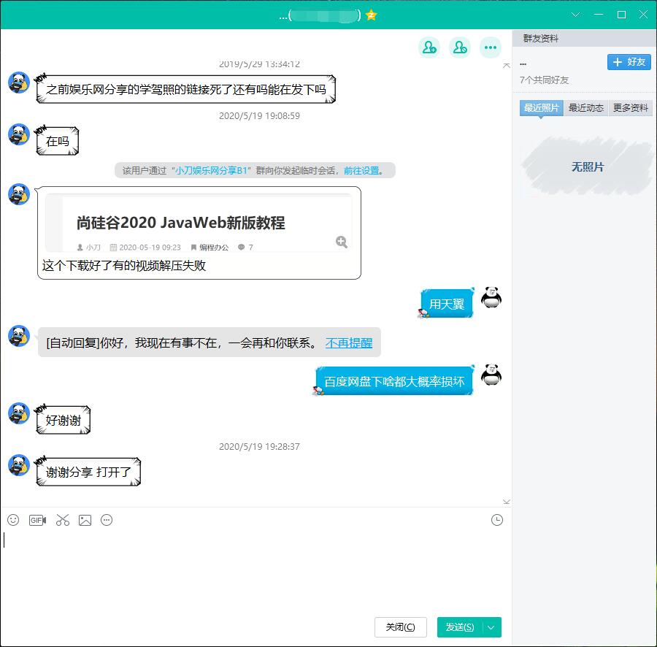Switch to the 最近动态 tab
This screenshot has width=657, height=647.
pyautogui.click(x=585, y=108)
